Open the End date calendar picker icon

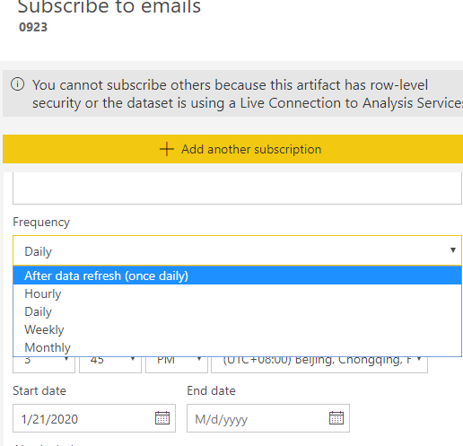(x=336, y=418)
